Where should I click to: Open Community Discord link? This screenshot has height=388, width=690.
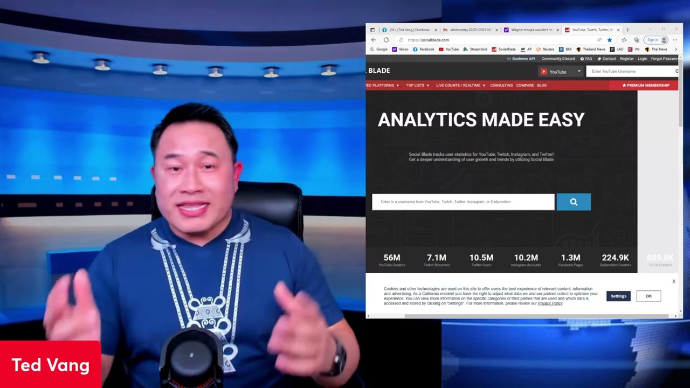tap(558, 59)
